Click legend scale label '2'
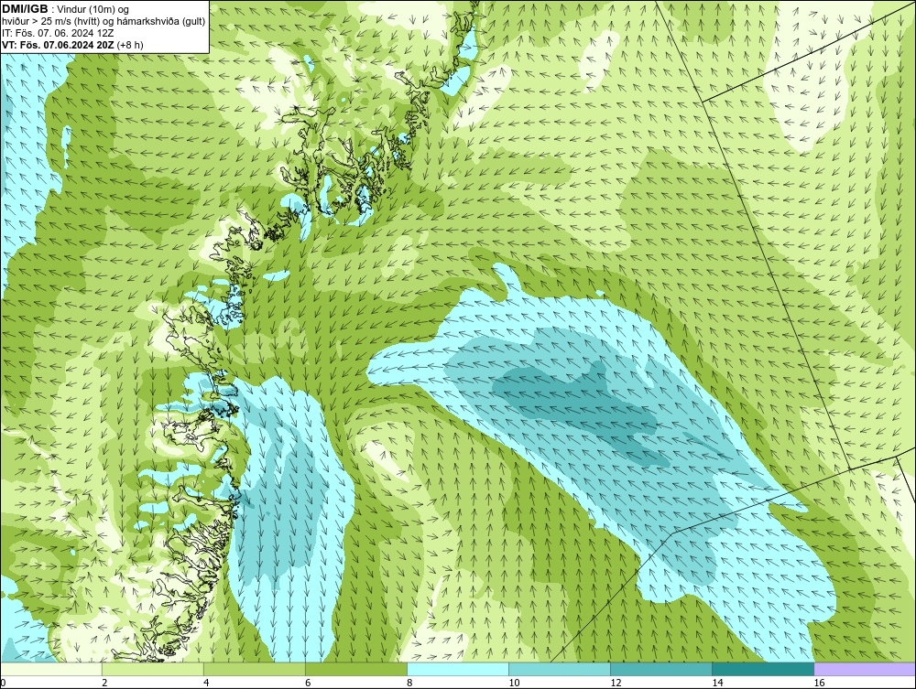Image resolution: width=916 pixels, height=689 pixels. pyautogui.click(x=104, y=683)
